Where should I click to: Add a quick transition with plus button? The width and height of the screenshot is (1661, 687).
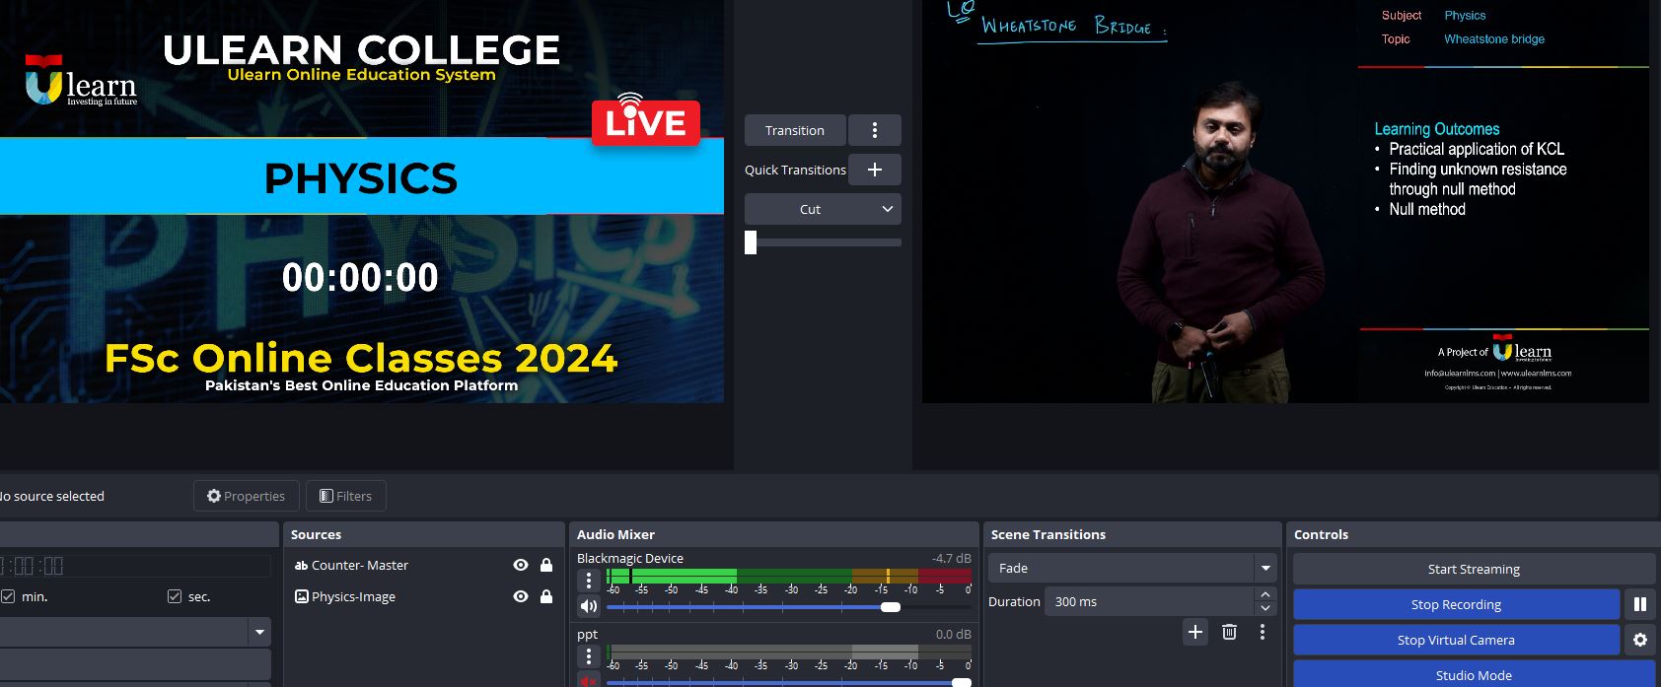pos(874,170)
